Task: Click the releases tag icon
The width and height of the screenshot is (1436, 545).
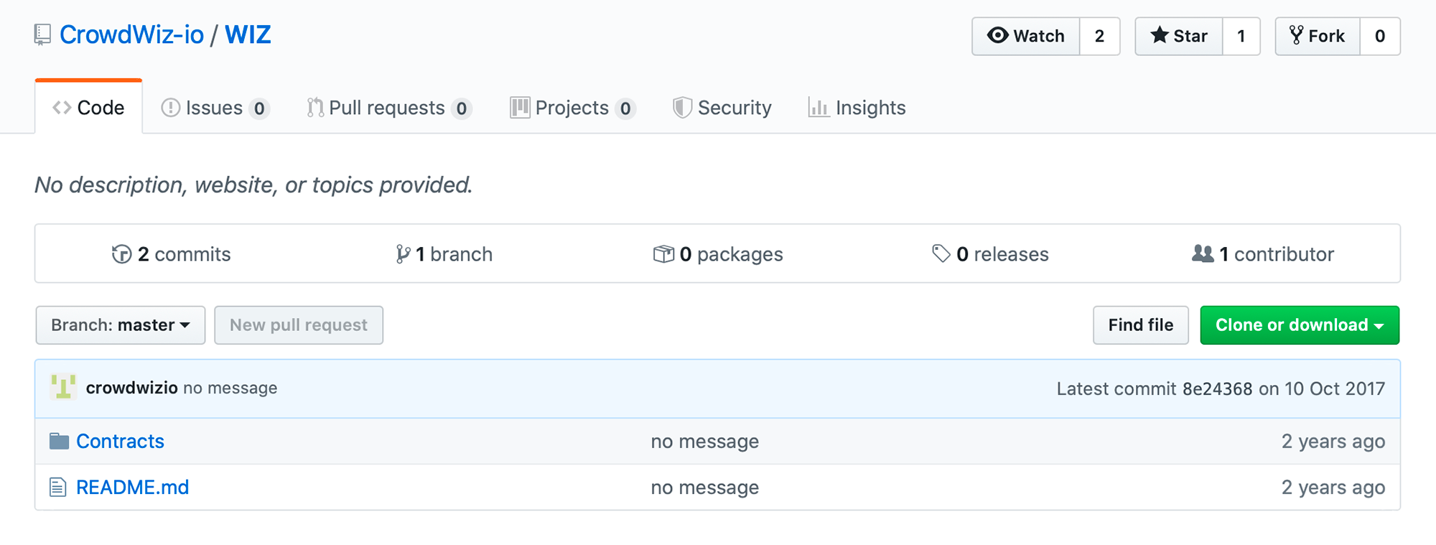Action: (941, 253)
